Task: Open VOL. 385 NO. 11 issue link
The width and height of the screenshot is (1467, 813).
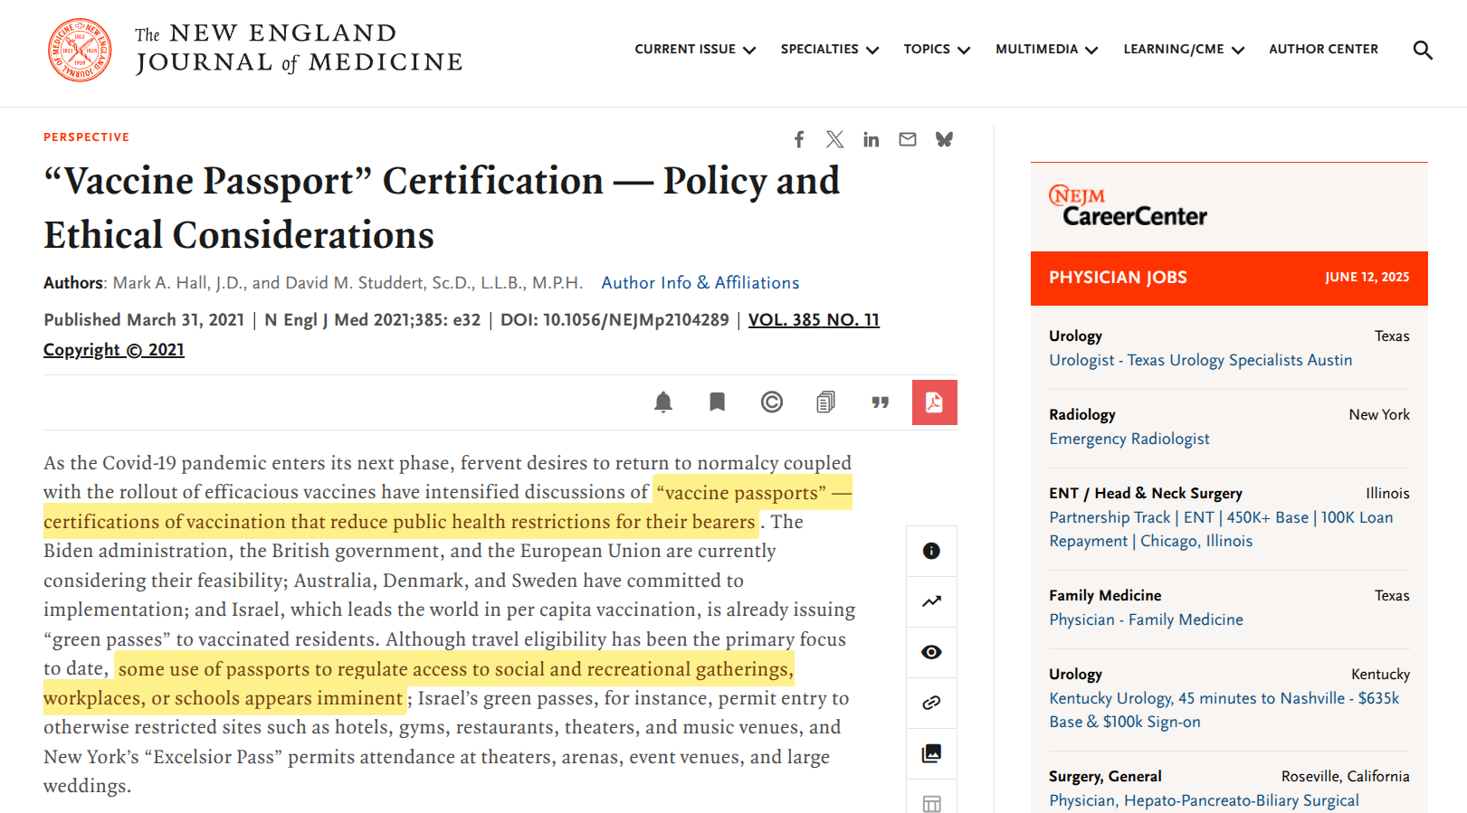Action: coord(814,320)
